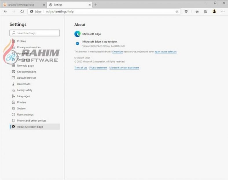Switch to gHacks Technology News tab
The height and width of the screenshot is (180, 228).
[23, 5]
